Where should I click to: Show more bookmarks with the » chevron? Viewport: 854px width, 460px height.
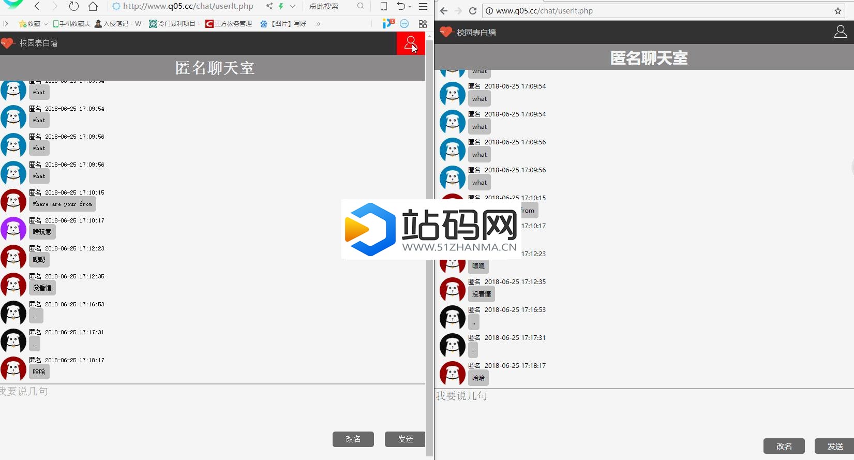(x=318, y=24)
